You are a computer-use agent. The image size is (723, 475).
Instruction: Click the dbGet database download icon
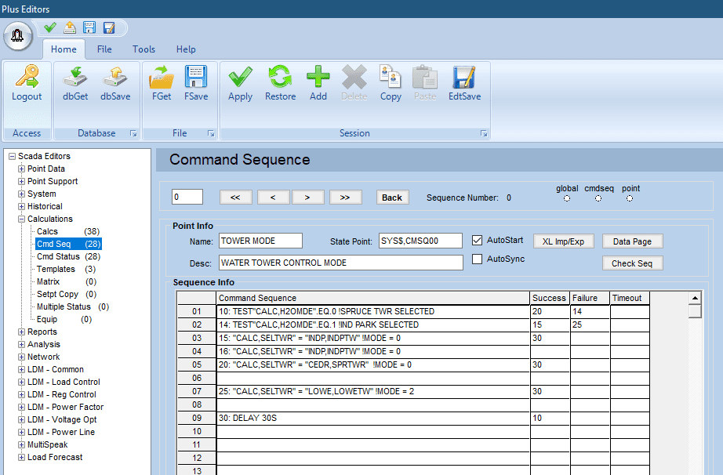pyautogui.click(x=75, y=77)
